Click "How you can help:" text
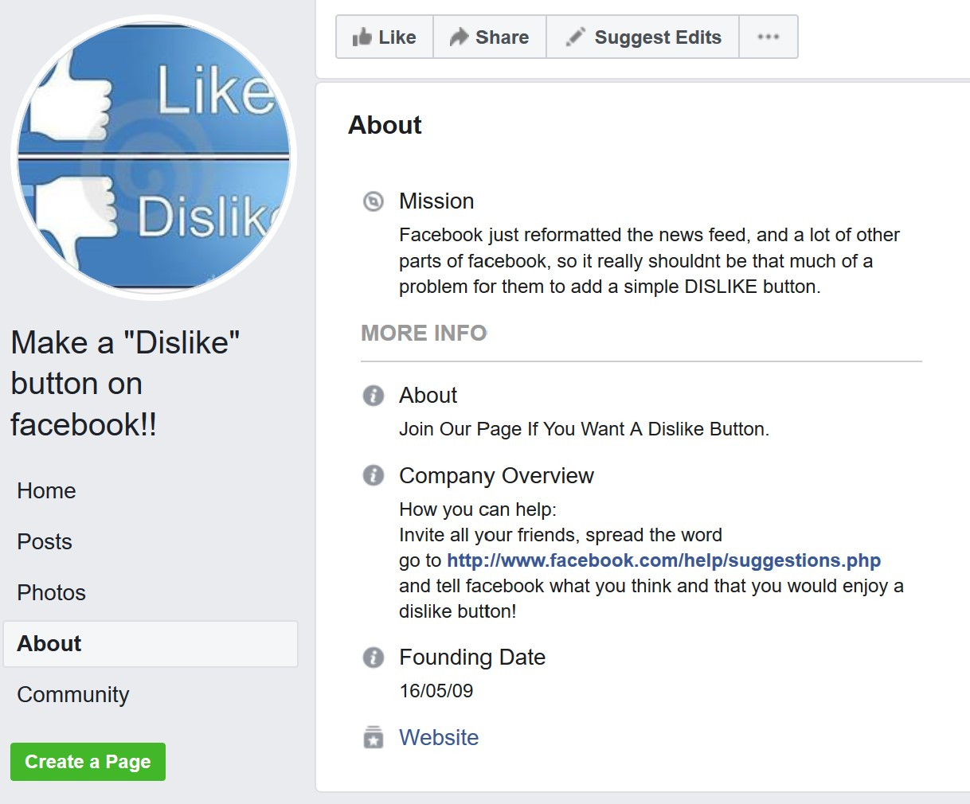The width and height of the screenshot is (970, 804). pyautogui.click(x=478, y=509)
